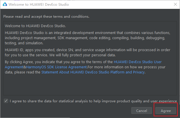
Task: Click the empty title bar area beside the title
Action: pos(120,5)
